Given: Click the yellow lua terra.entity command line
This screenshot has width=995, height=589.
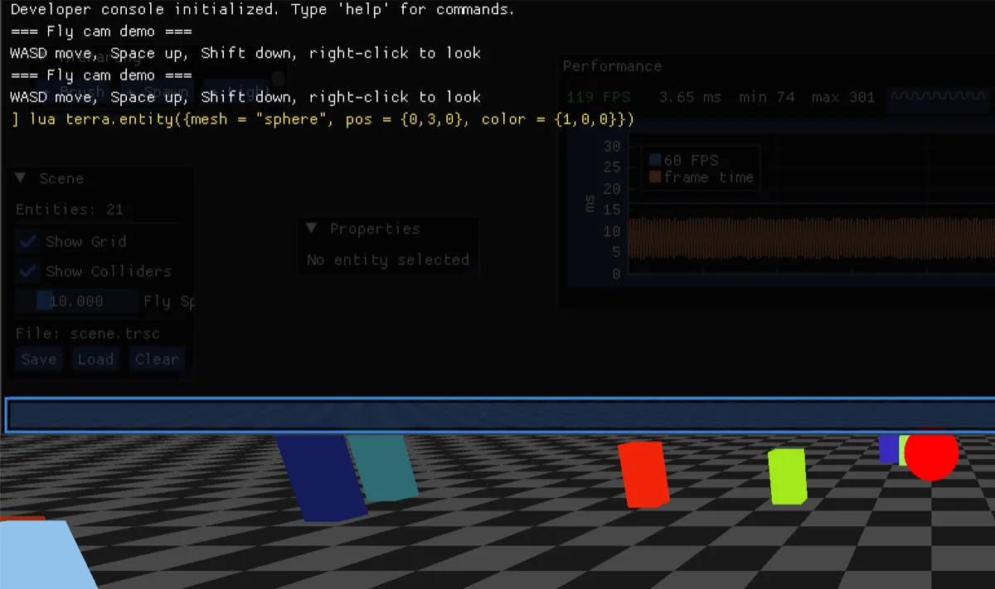Looking at the screenshot, I should pyautogui.click(x=323, y=119).
